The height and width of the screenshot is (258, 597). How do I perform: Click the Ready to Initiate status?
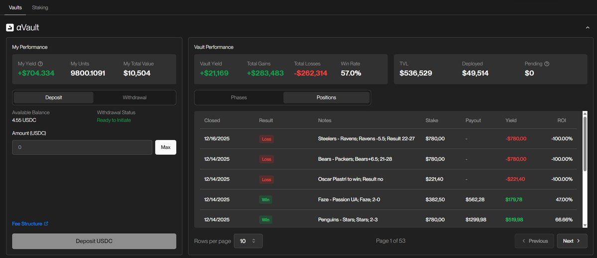114,120
